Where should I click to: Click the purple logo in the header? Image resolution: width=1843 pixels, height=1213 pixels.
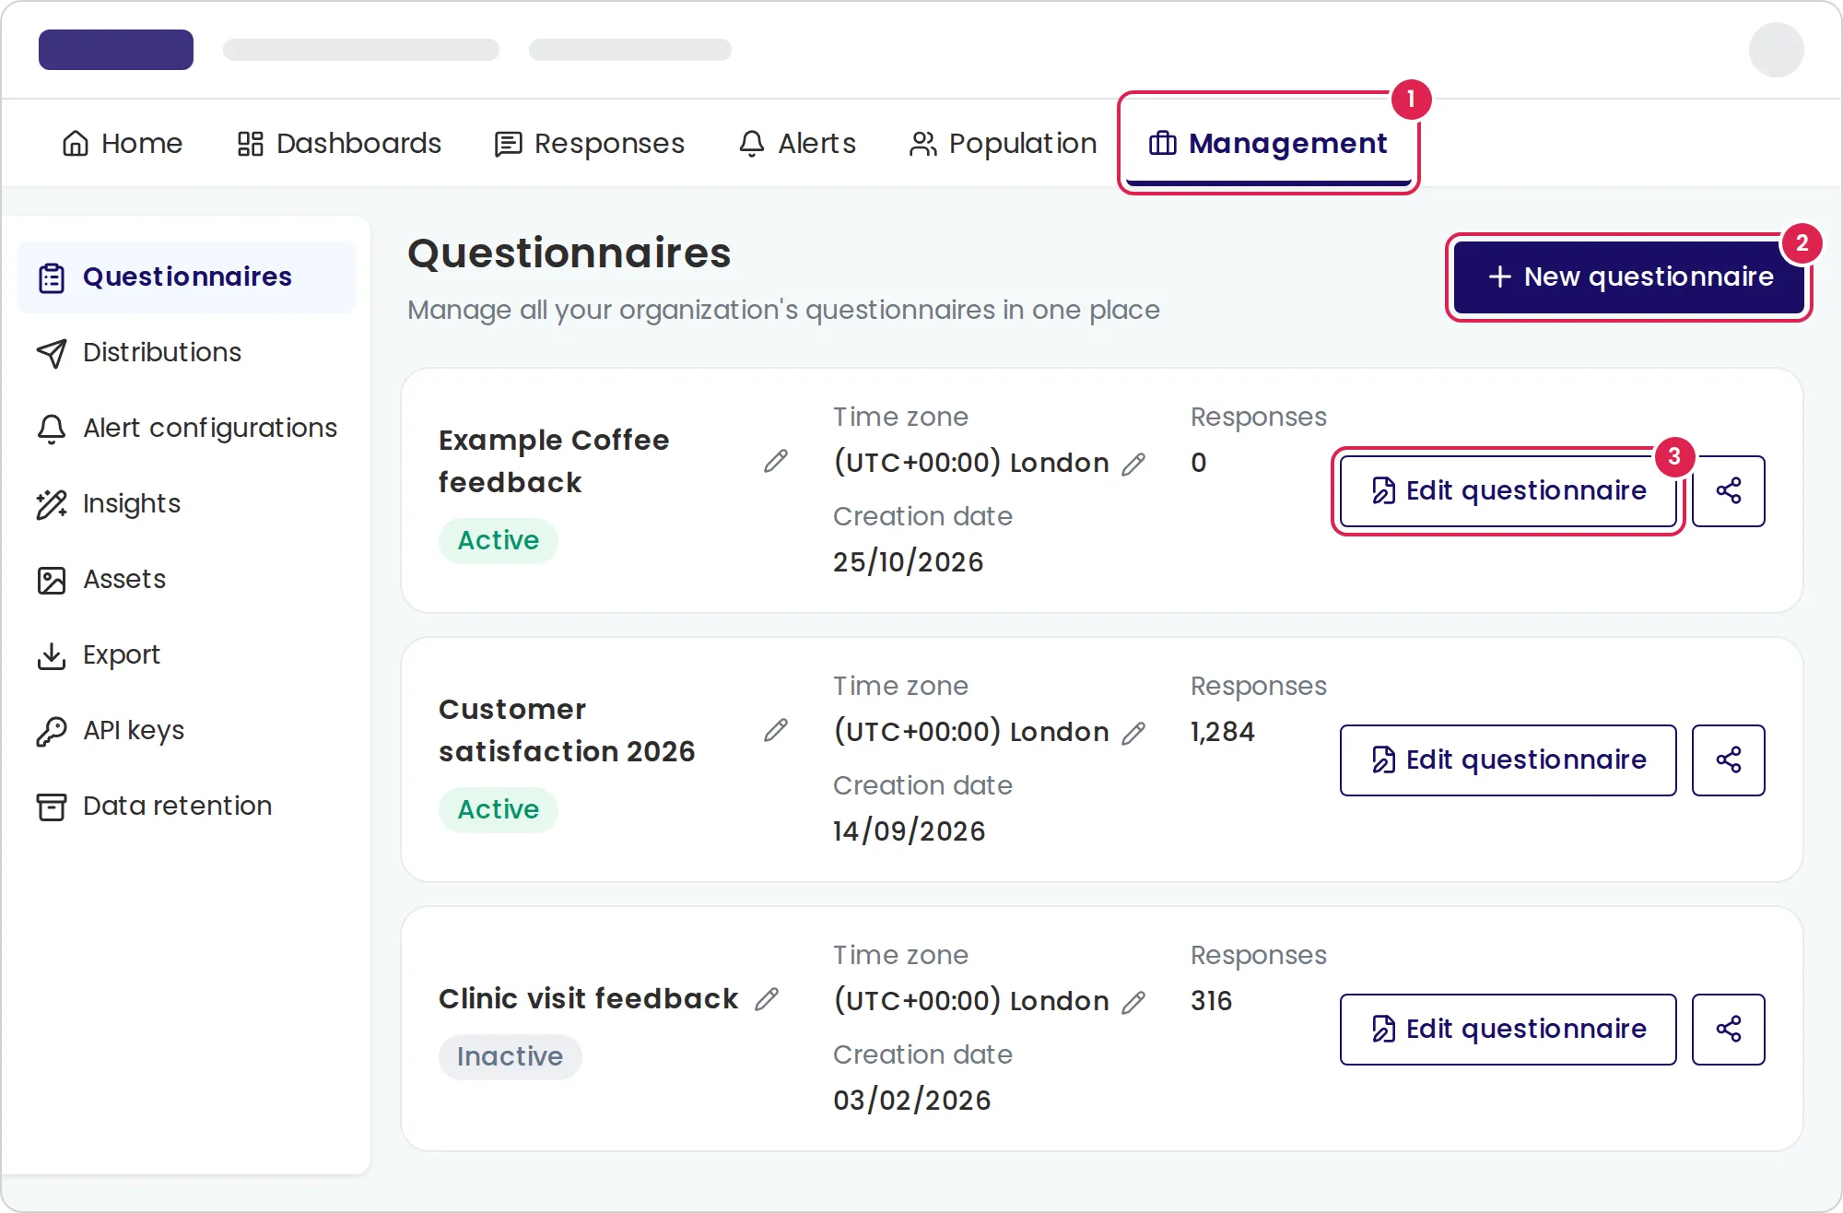[x=116, y=50]
